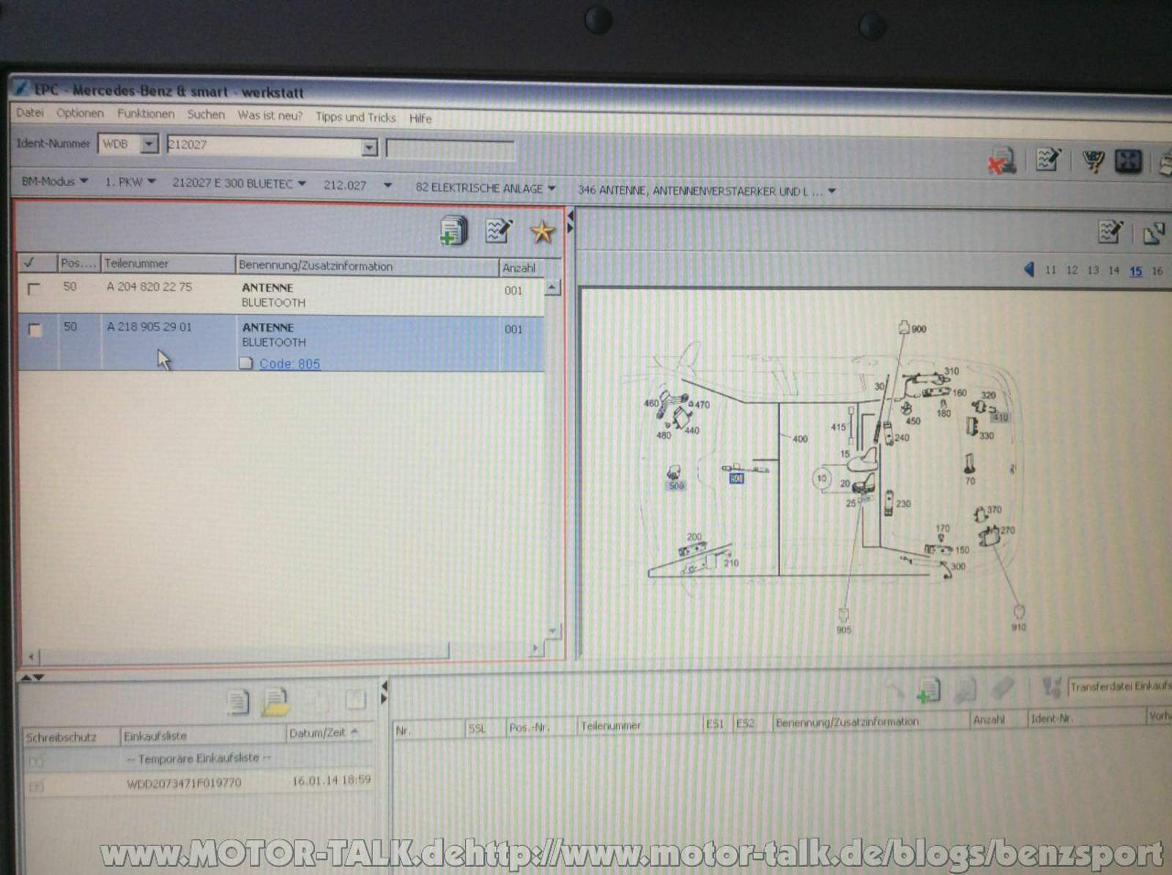Click the up/down arrows above shopping list panel

coord(32,677)
